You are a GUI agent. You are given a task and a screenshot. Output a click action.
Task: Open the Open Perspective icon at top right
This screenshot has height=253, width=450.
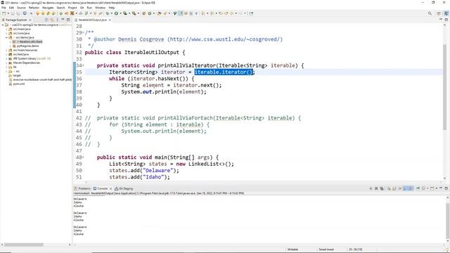439,13
